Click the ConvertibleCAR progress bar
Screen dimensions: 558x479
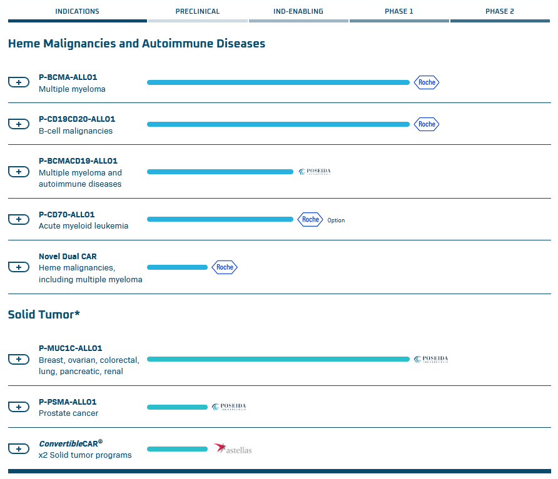(177, 449)
